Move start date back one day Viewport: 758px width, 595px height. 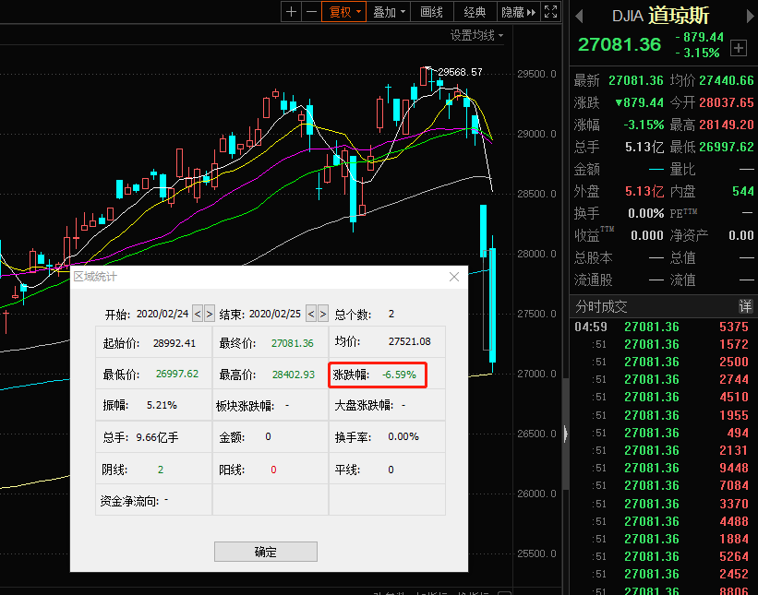(197, 314)
